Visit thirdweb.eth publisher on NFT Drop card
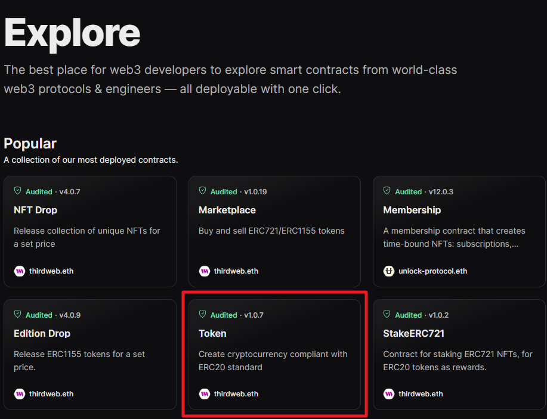The image size is (547, 419). pyautogui.click(x=51, y=271)
